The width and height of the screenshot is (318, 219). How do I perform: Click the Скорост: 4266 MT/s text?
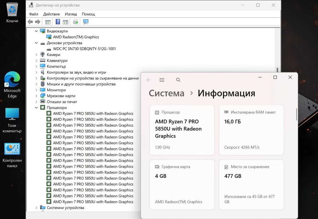click(x=242, y=147)
